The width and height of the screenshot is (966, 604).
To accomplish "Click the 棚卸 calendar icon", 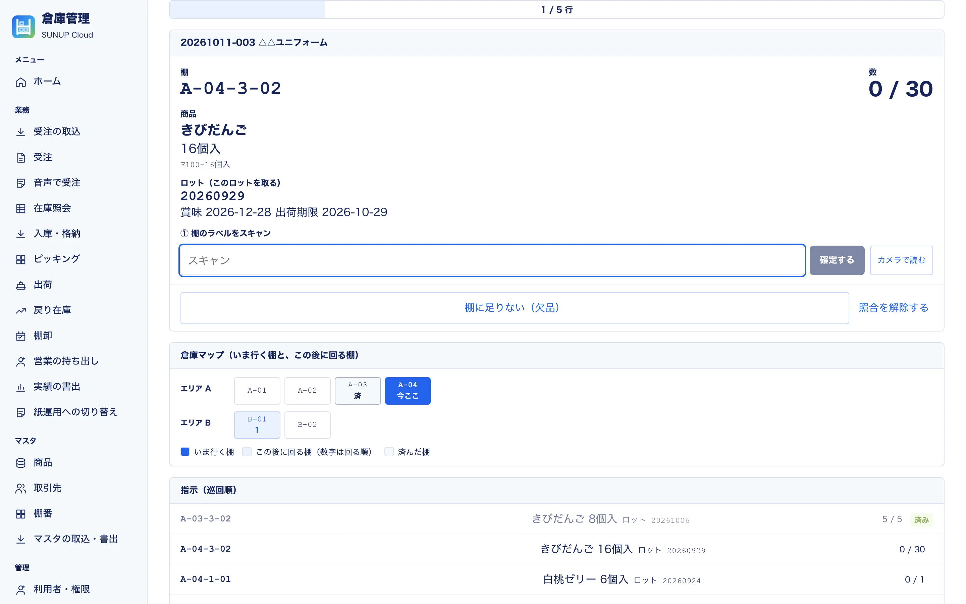I will (x=21, y=336).
